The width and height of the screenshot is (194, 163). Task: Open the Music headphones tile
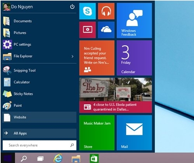106,11
